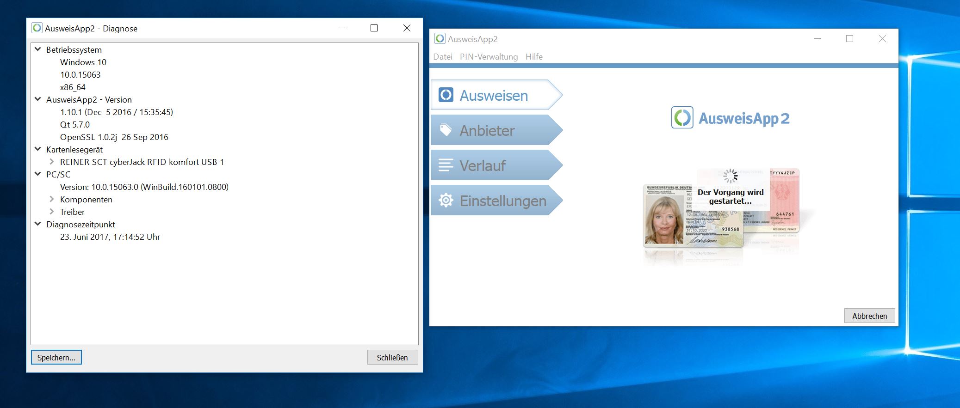The image size is (960, 408).
Task: Collapse the Diagnosezeitpunkt tree node
Action: point(38,224)
